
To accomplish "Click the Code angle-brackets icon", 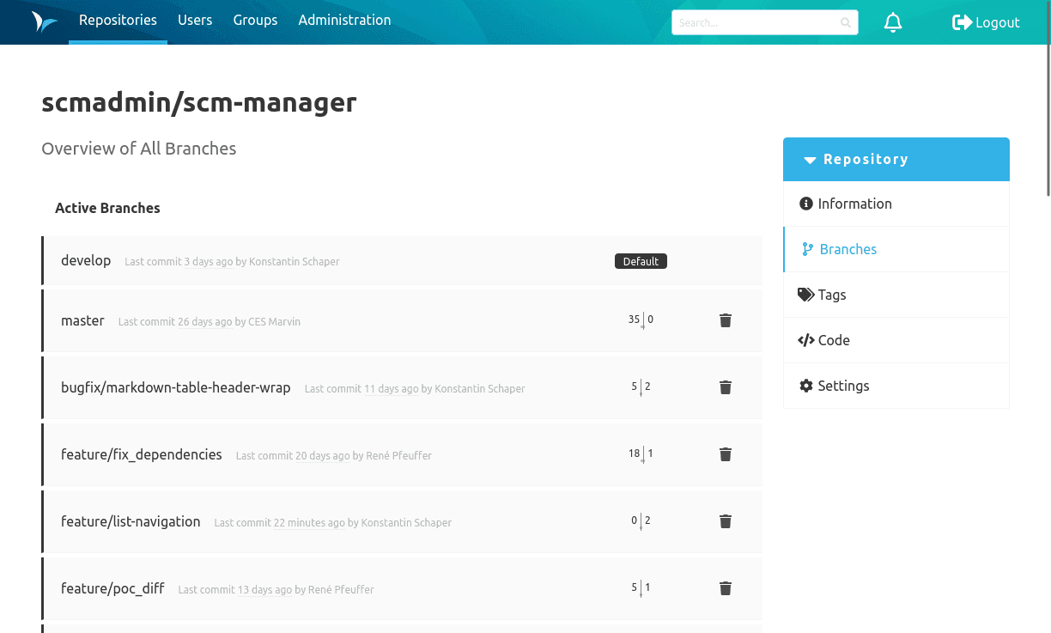I will click(805, 340).
